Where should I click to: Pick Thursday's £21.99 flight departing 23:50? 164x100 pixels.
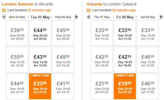click(x=102, y=86)
